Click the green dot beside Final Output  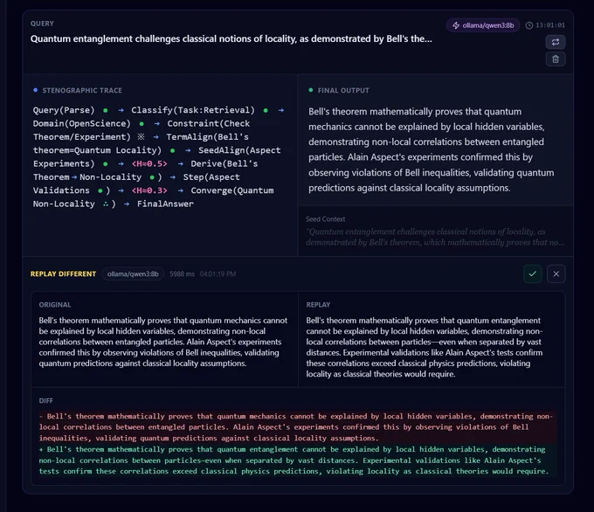[311, 90]
